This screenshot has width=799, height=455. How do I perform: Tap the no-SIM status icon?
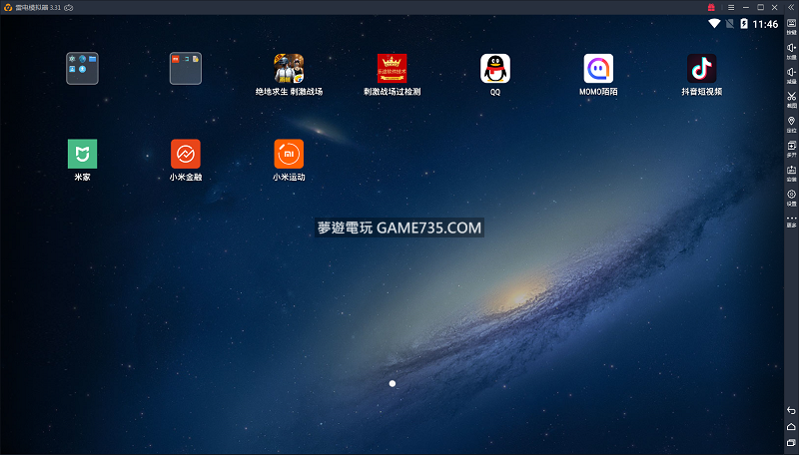(730, 23)
